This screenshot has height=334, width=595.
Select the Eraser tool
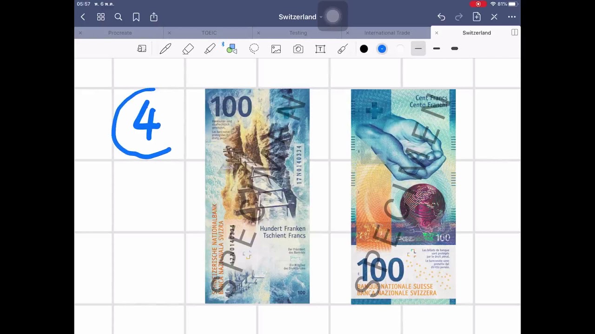(188, 49)
